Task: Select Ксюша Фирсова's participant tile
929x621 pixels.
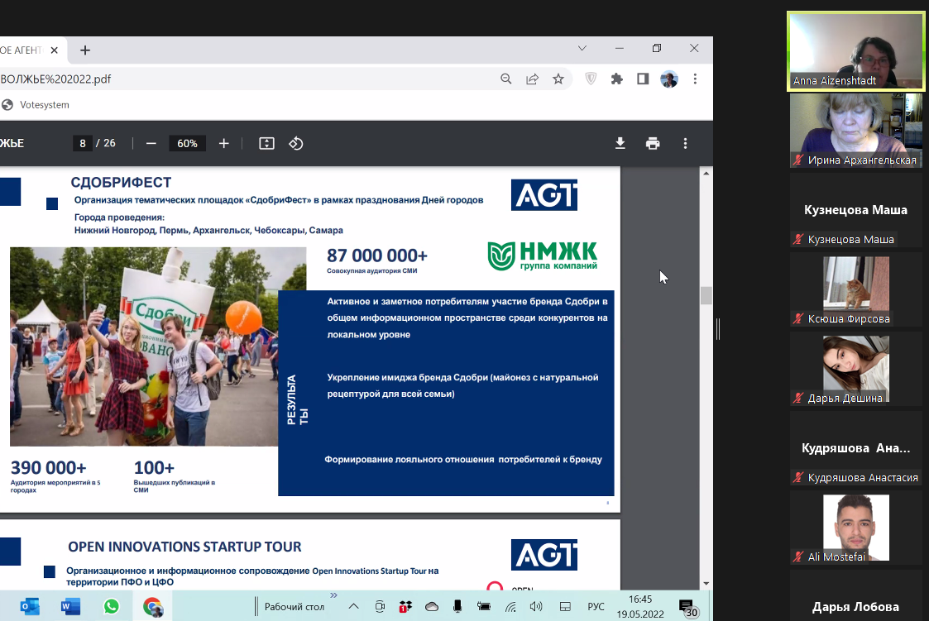Action: pos(855,290)
